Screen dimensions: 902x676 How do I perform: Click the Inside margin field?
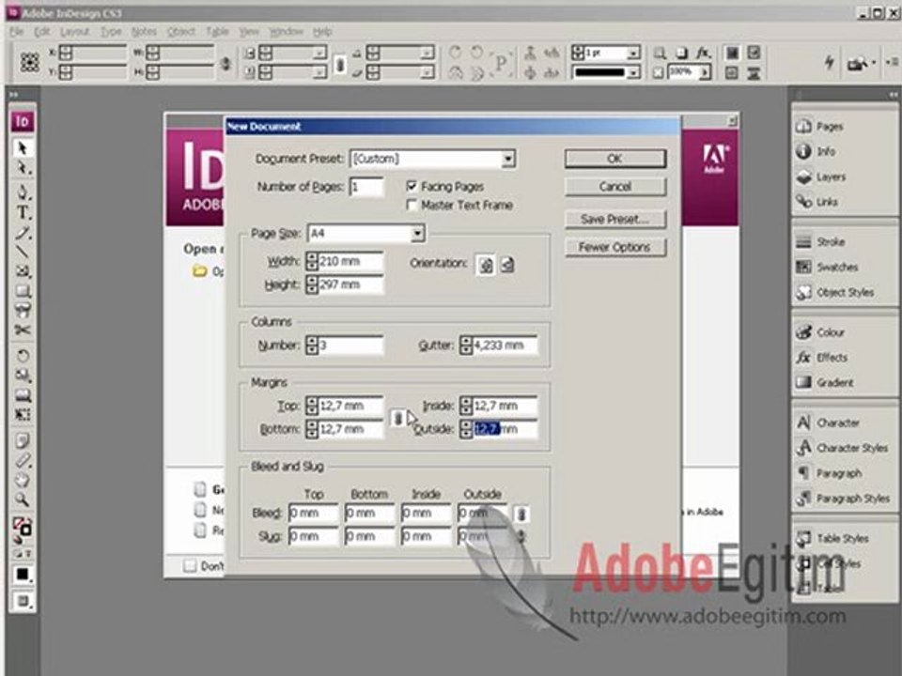pos(505,406)
